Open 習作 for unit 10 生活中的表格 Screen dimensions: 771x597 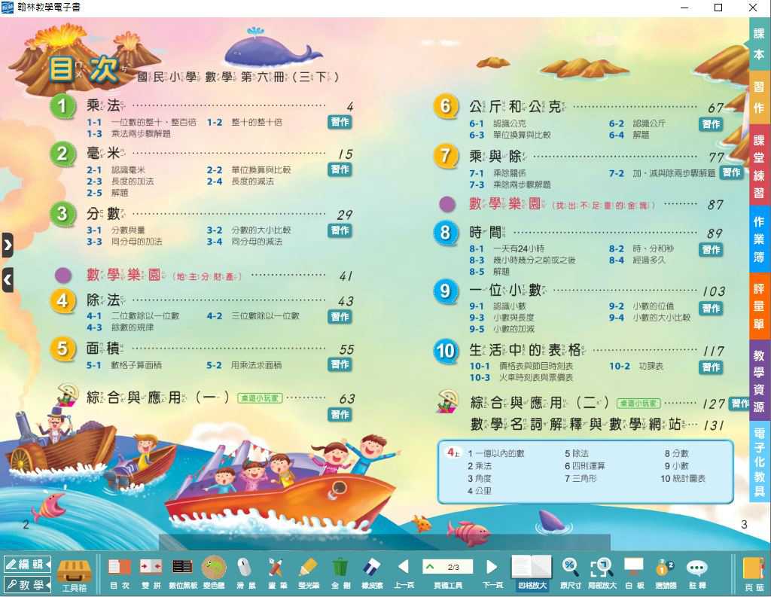click(711, 367)
